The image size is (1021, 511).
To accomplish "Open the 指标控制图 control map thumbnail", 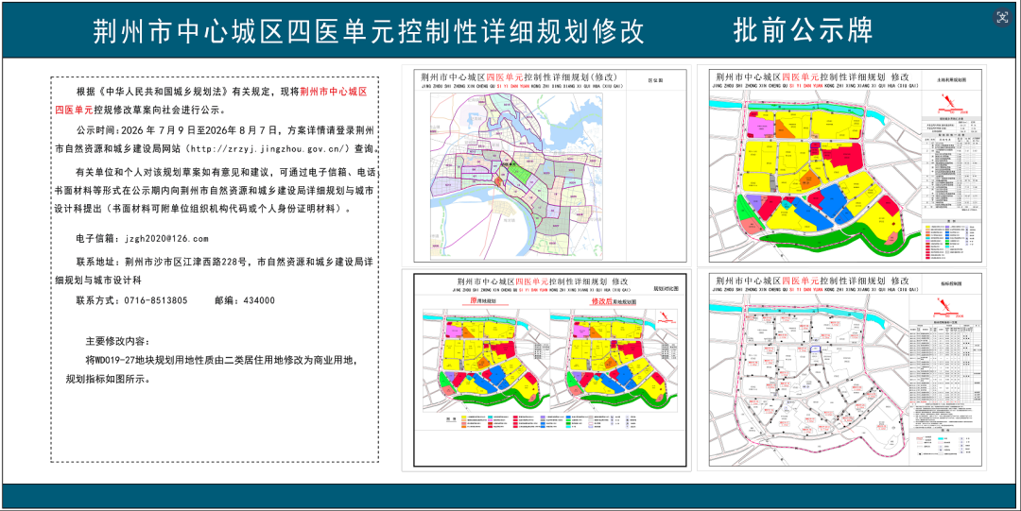I will point(842,369).
